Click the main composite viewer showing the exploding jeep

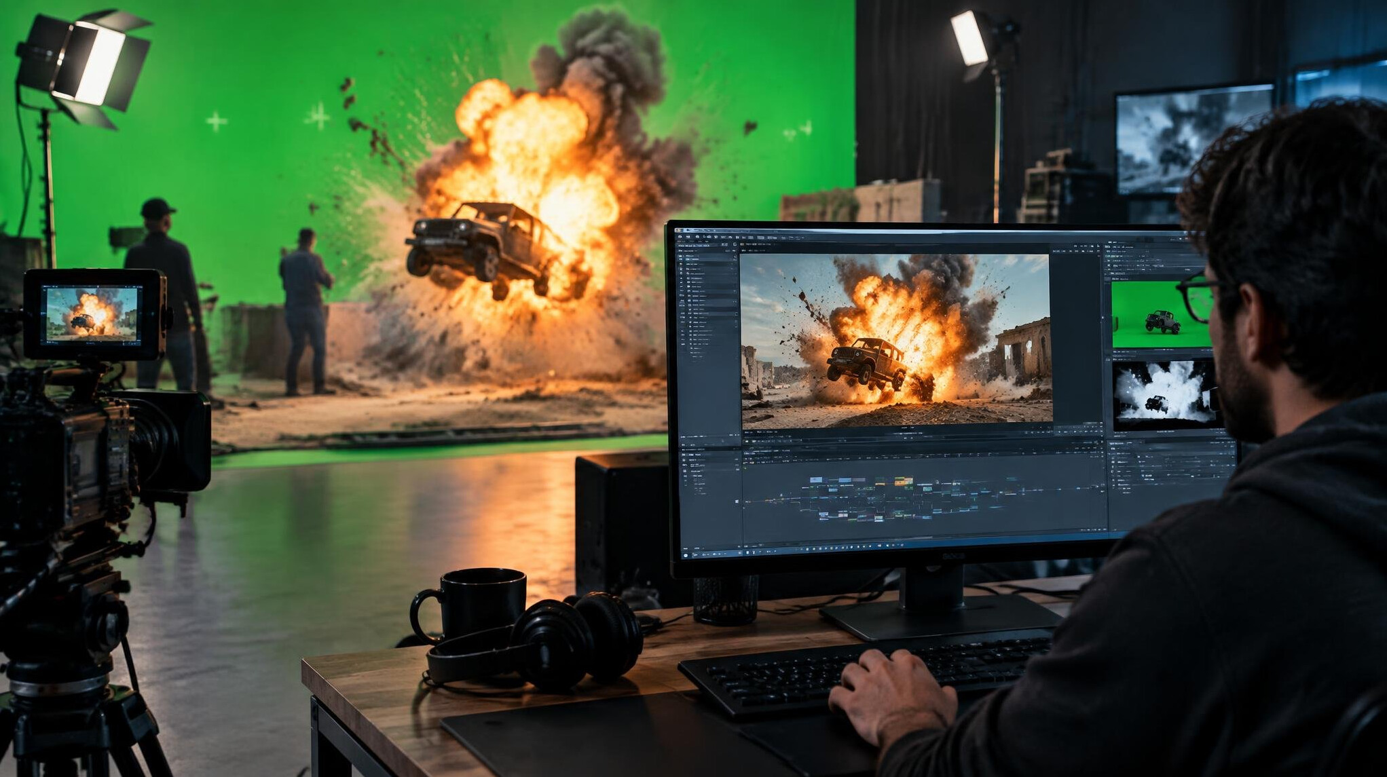pos(895,340)
